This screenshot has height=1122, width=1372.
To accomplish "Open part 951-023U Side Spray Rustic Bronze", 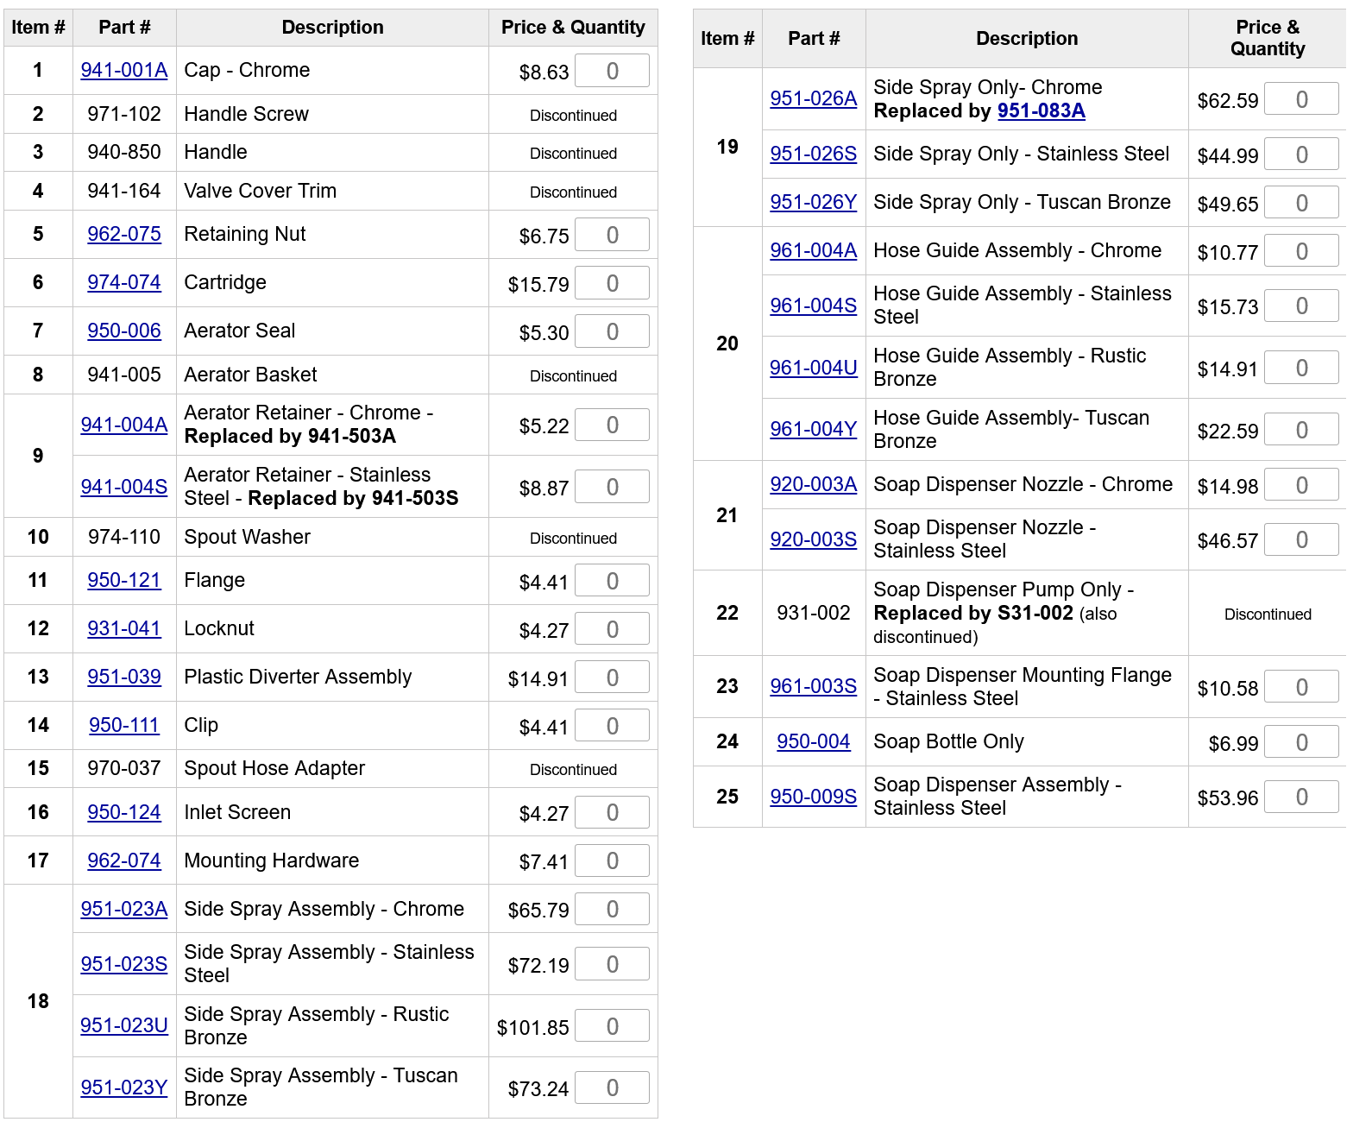I will pyautogui.click(x=123, y=1025).
